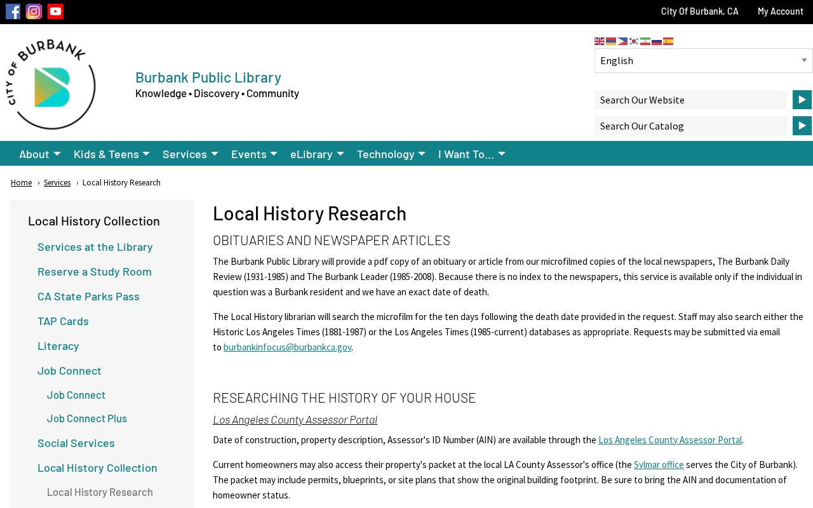Click the website search arrow button
The width and height of the screenshot is (813, 508).
click(x=802, y=100)
